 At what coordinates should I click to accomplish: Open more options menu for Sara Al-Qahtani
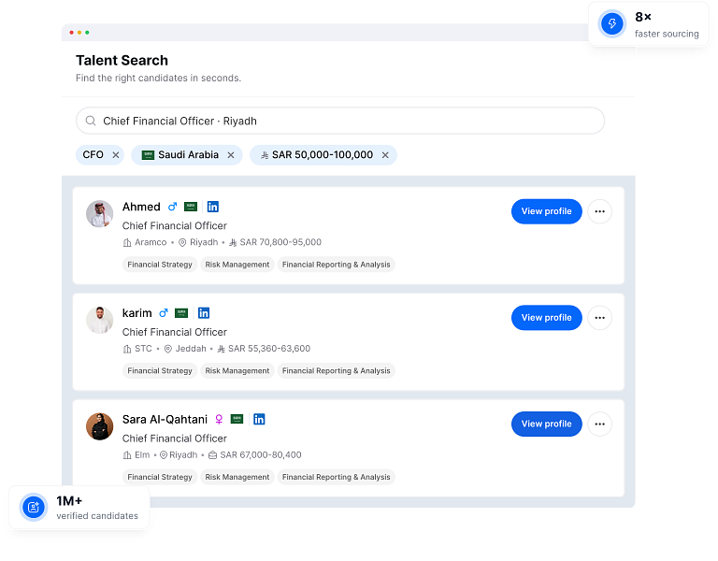[600, 424]
